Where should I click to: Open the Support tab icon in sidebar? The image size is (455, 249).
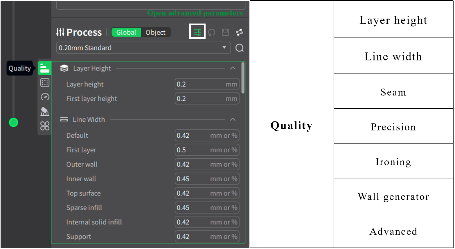(x=45, y=111)
